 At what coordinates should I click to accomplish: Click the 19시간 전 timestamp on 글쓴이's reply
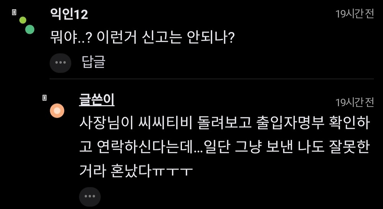(x=355, y=102)
